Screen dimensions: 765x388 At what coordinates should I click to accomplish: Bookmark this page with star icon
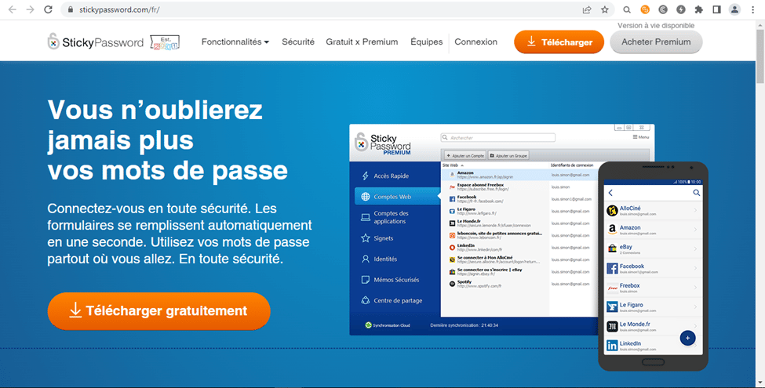(605, 9)
